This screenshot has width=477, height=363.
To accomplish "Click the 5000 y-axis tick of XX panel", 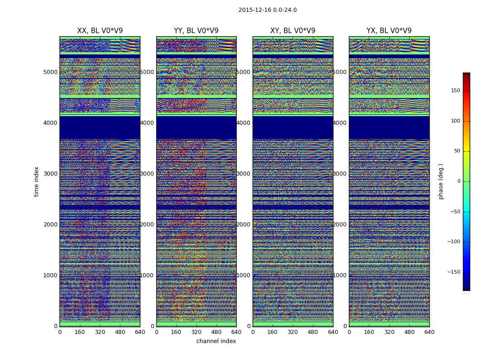I will (50, 72).
